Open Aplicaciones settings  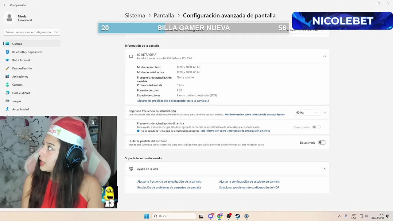32,76
